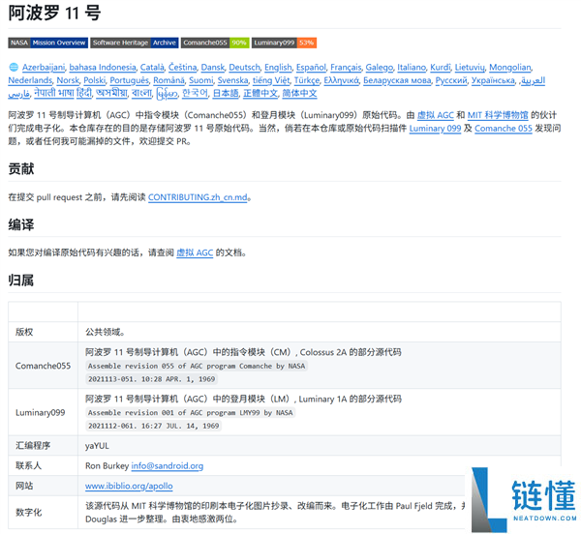Open the Software Heritage Archive badge
The height and width of the screenshot is (534, 581).
pyautogui.click(x=135, y=43)
